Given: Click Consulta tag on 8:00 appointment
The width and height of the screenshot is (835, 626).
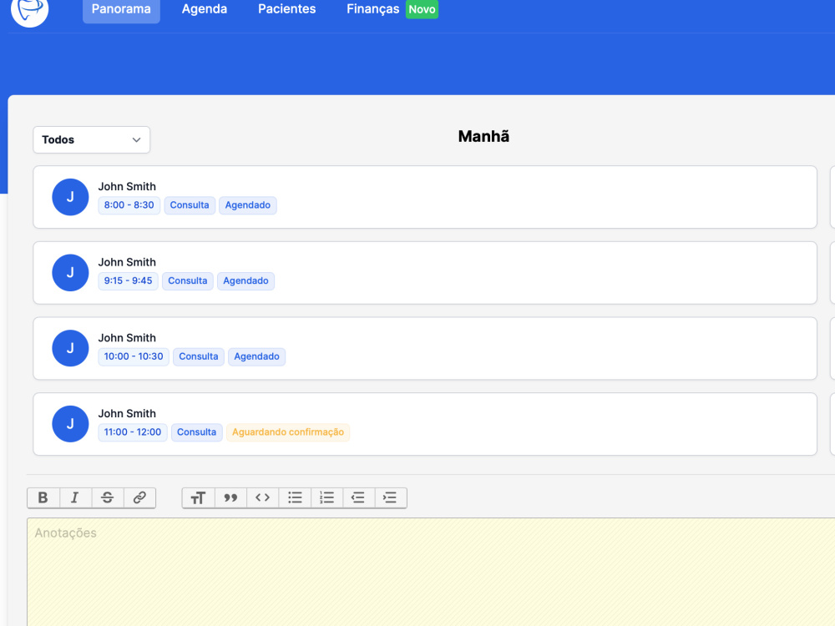Looking at the screenshot, I should click(190, 205).
